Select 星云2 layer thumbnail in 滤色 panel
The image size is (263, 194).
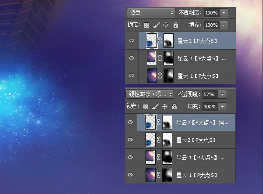[x=152, y=40]
